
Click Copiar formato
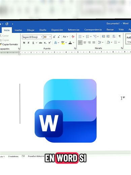(9, 44)
